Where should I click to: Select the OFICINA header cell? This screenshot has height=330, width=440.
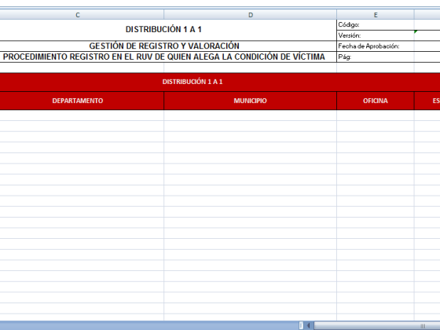(376, 101)
